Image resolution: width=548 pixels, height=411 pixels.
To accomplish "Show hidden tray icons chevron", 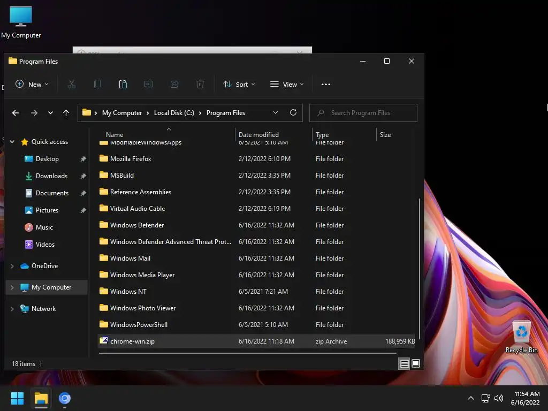I will point(471,398).
